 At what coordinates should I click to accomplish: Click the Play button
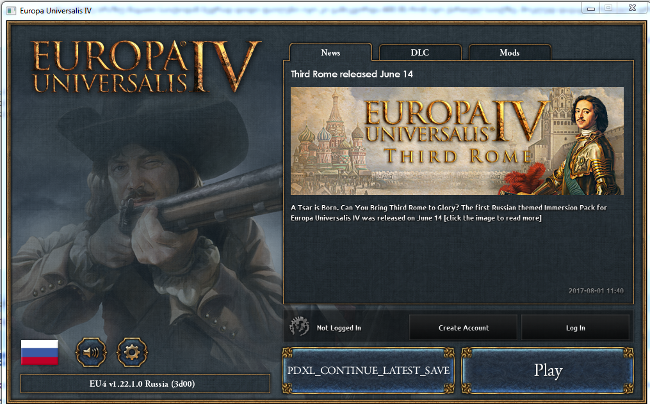pos(548,370)
